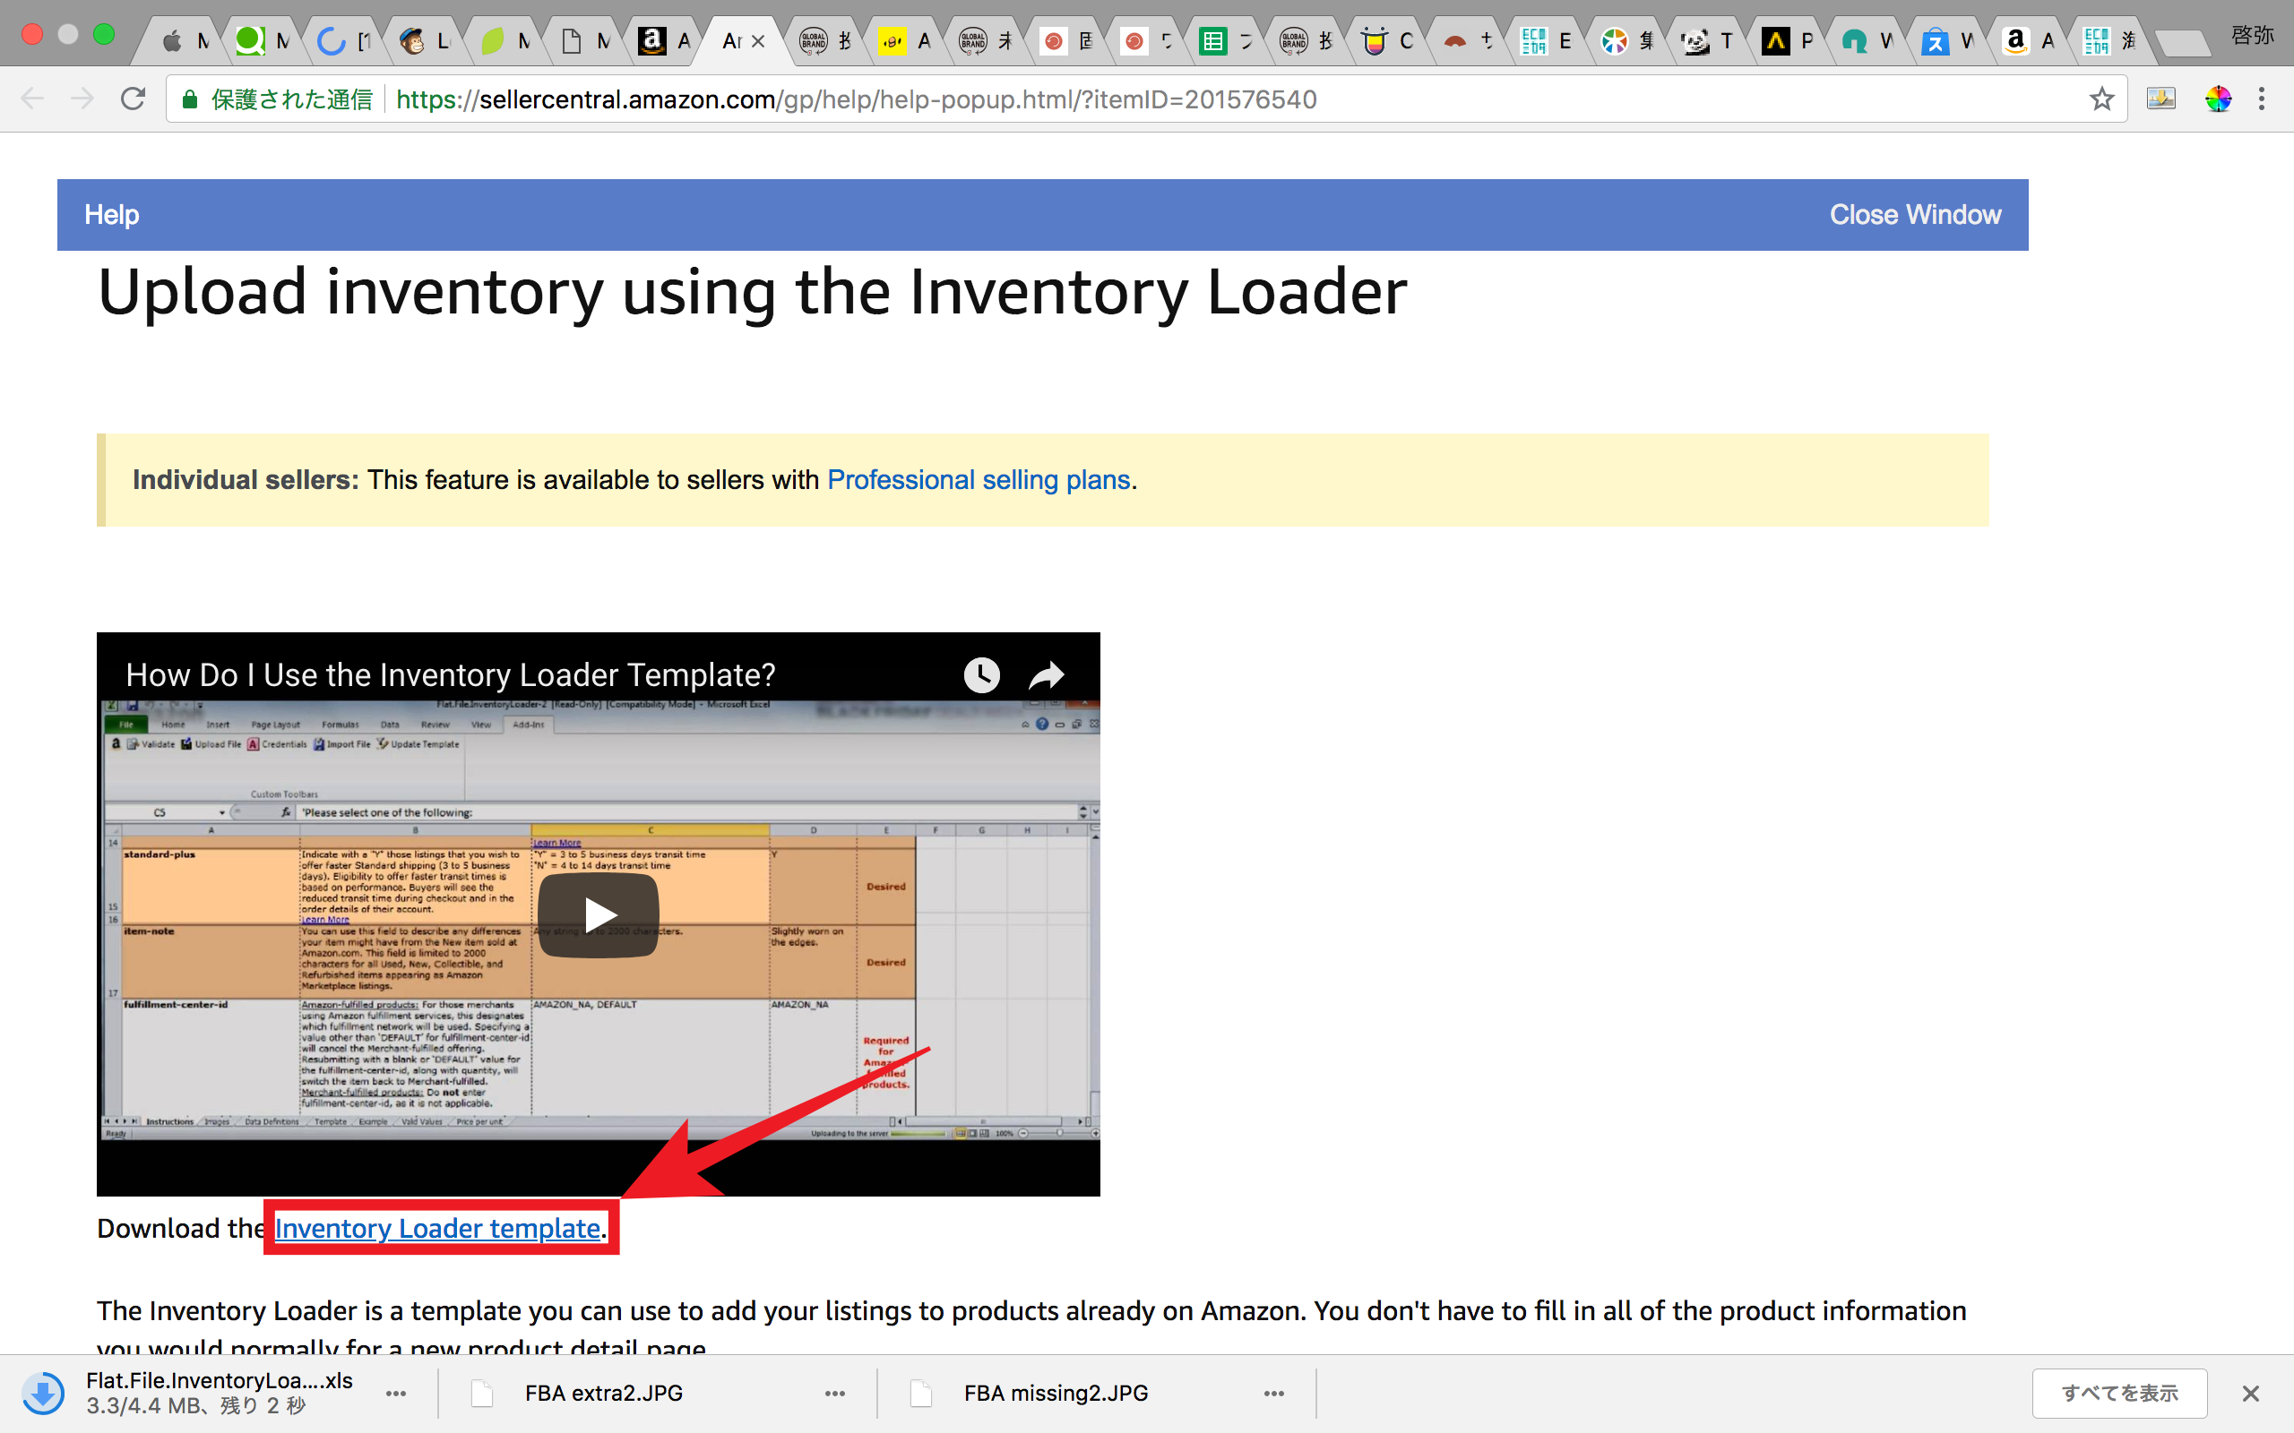The height and width of the screenshot is (1433, 2294).
Task: Click the video title 'How Do I Use the Inventory Loader Template?'
Action: [x=450, y=674]
